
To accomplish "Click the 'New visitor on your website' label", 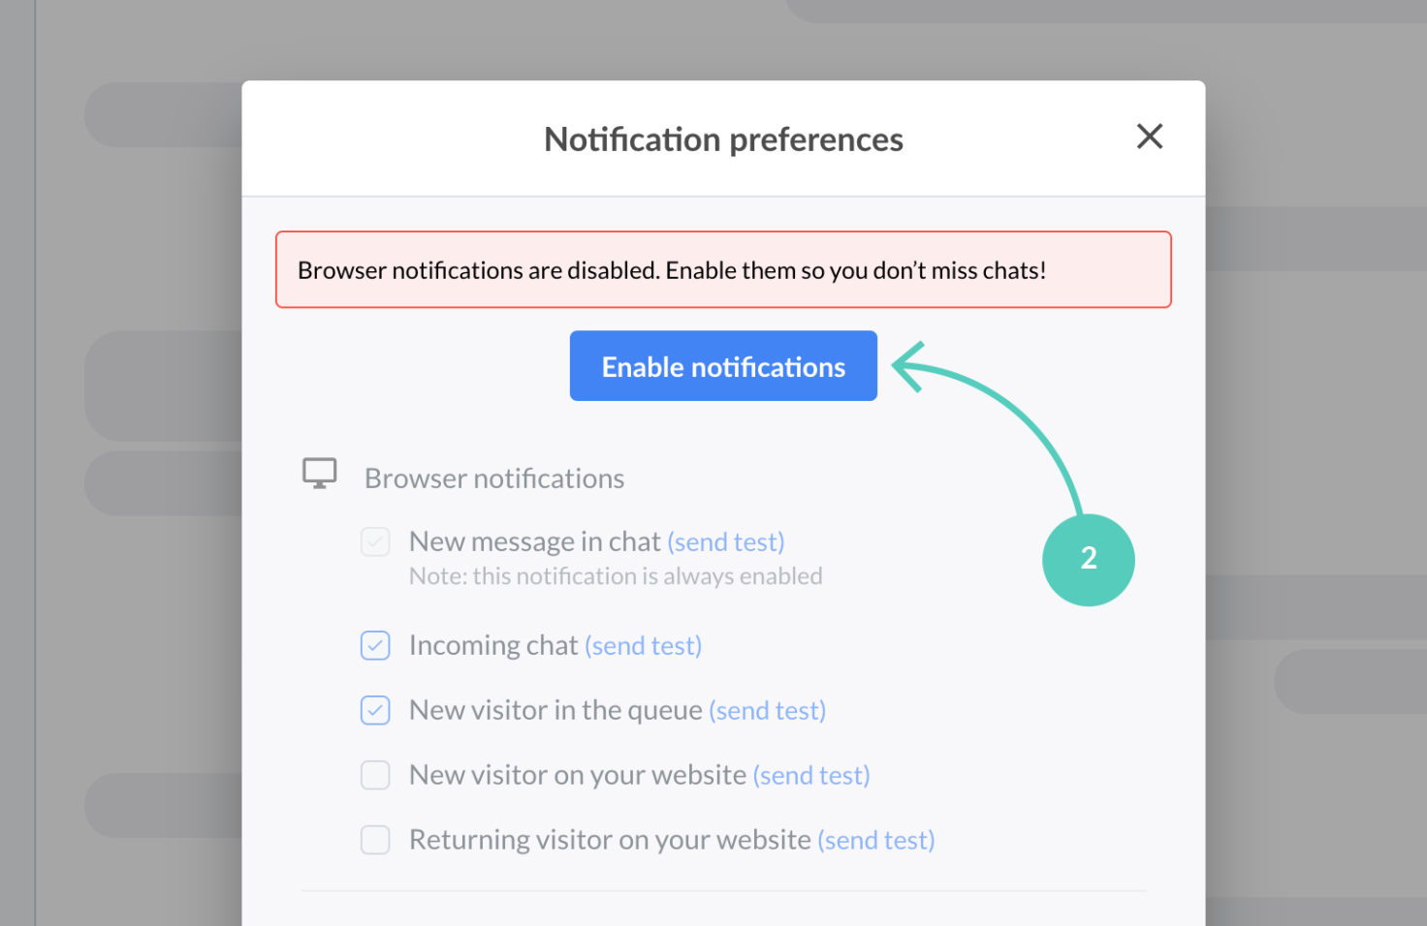I will point(578,775).
